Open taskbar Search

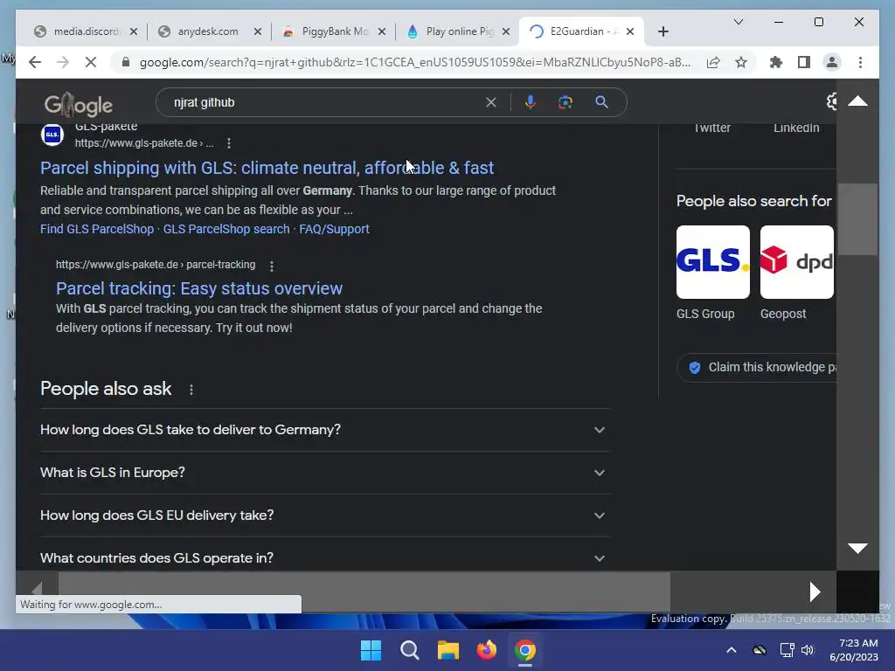tap(409, 650)
